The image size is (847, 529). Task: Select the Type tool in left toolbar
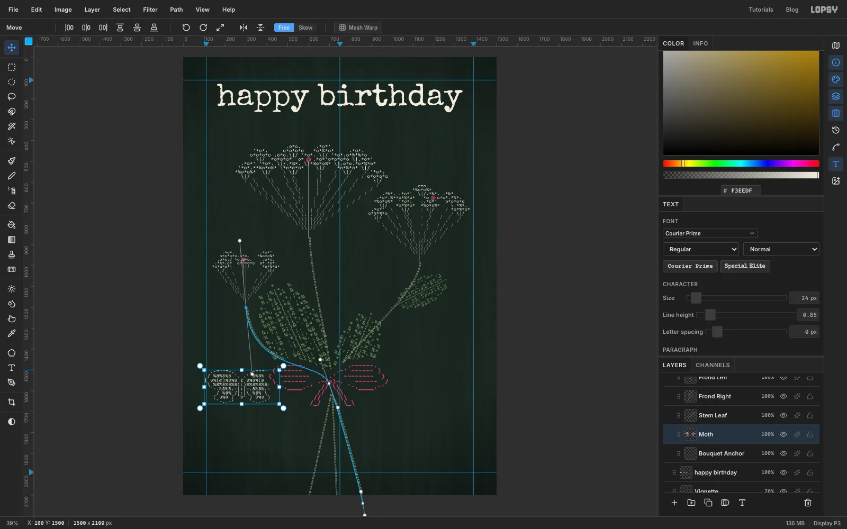12,368
